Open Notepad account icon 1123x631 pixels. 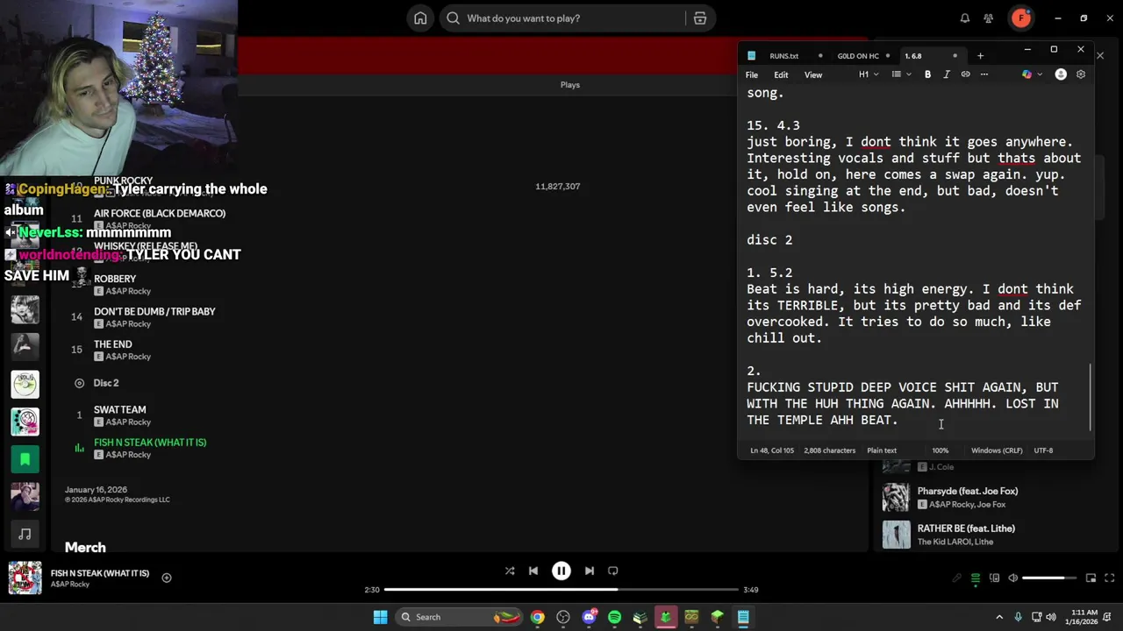click(1061, 74)
